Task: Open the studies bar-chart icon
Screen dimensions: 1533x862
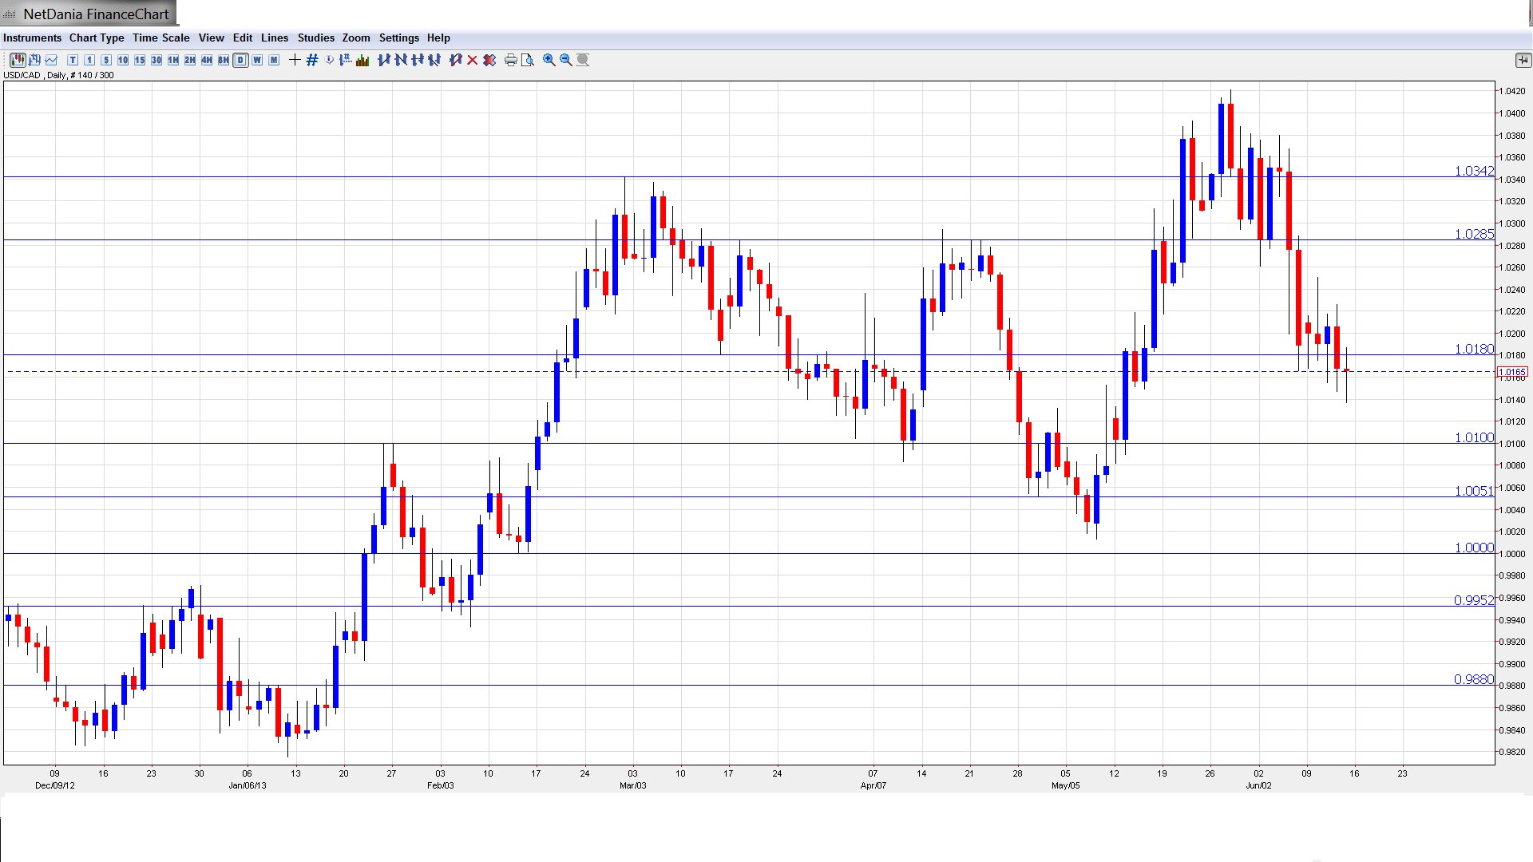Action: pos(362,60)
